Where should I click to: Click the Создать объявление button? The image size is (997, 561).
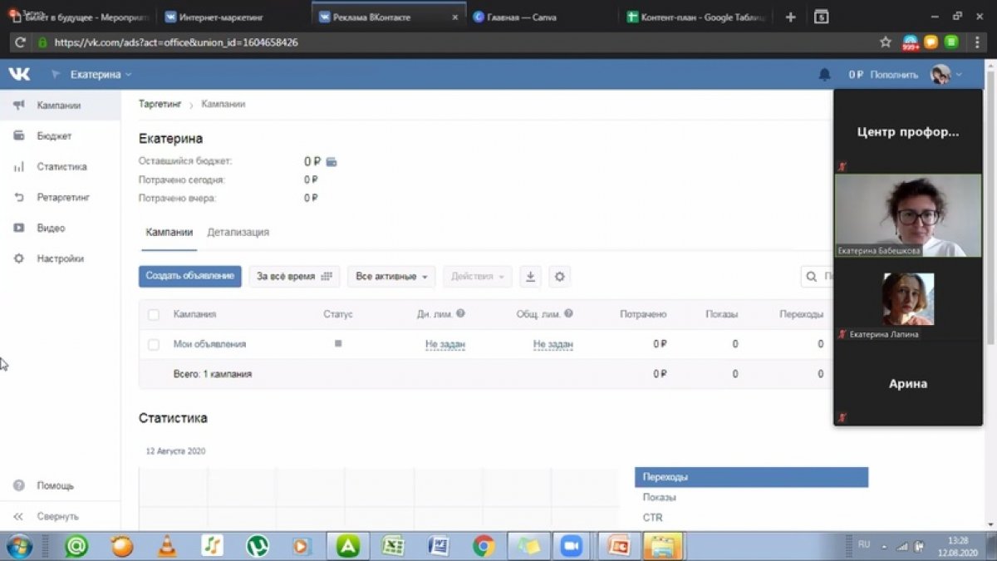point(189,277)
